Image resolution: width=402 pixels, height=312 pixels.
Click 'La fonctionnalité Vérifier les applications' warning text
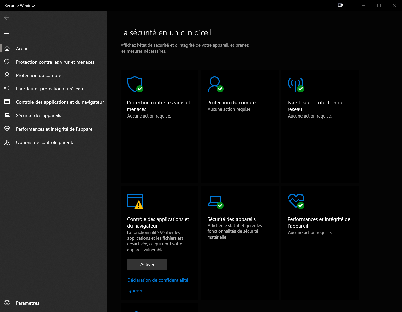pos(155,241)
